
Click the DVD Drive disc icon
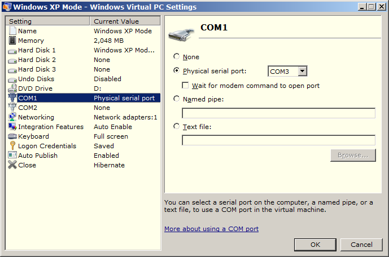(12, 88)
